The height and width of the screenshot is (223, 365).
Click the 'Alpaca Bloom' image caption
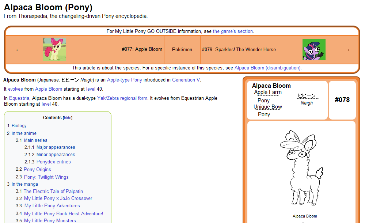[305, 216]
